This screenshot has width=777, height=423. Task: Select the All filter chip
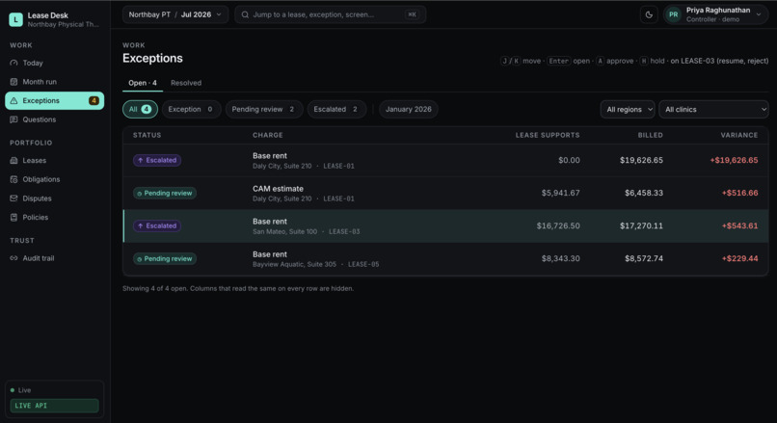point(140,109)
